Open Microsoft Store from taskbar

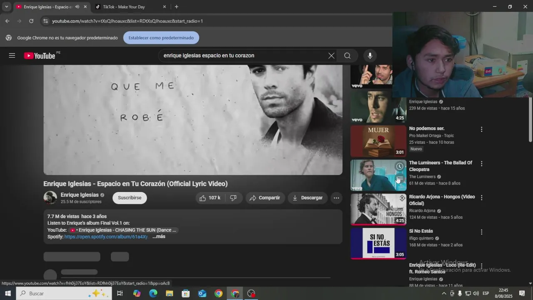point(186,293)
